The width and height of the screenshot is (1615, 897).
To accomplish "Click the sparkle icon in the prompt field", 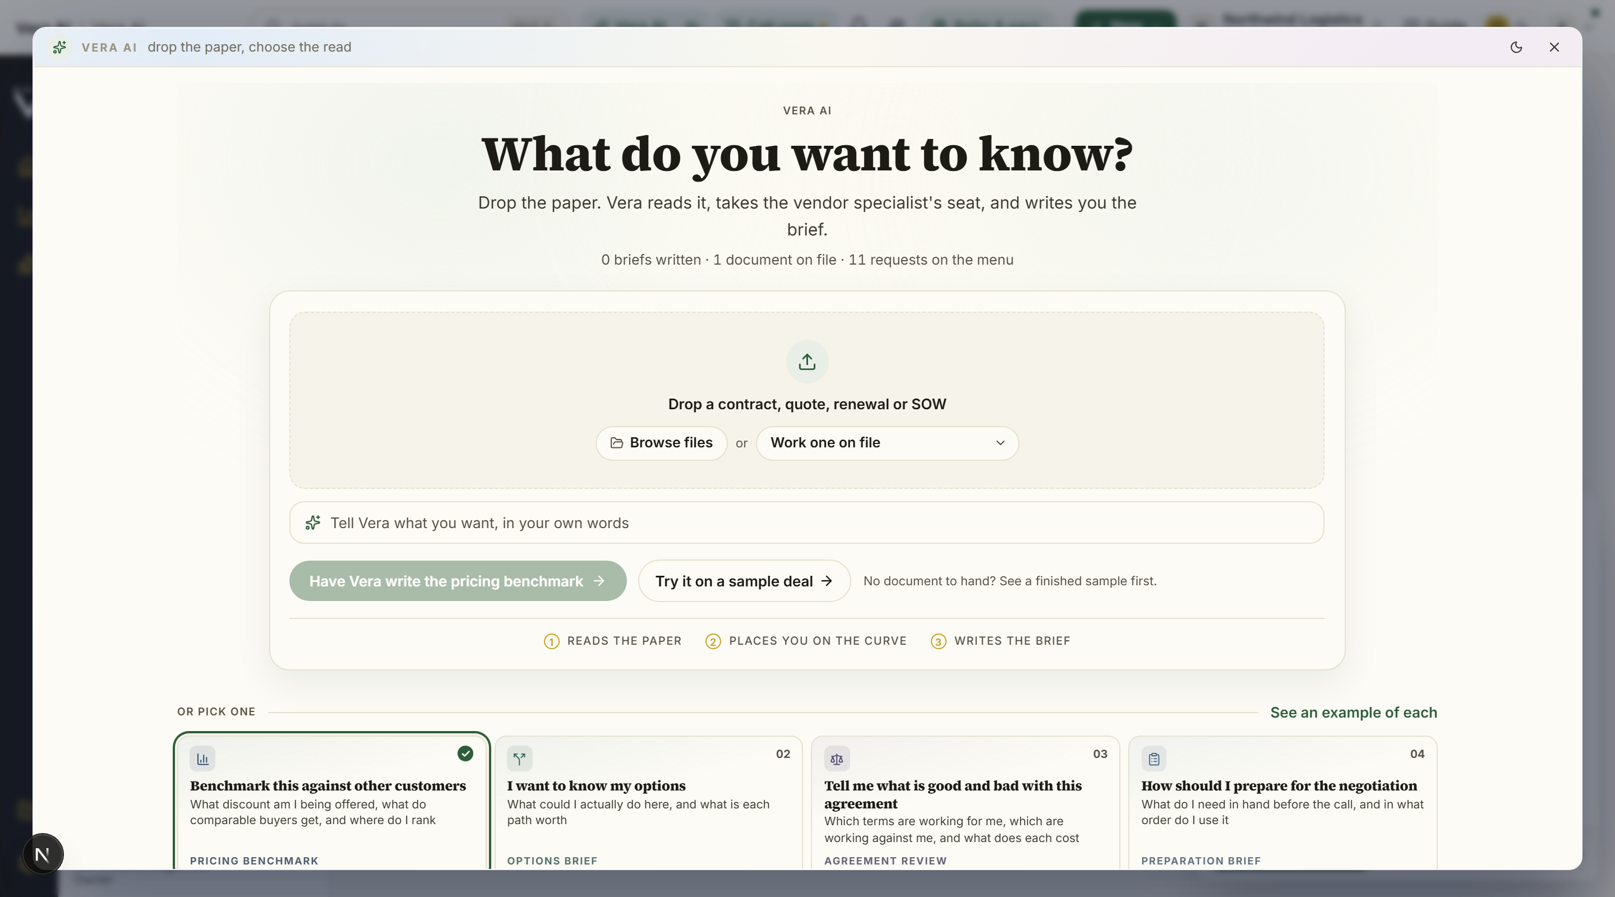I will tap(313, 523).
